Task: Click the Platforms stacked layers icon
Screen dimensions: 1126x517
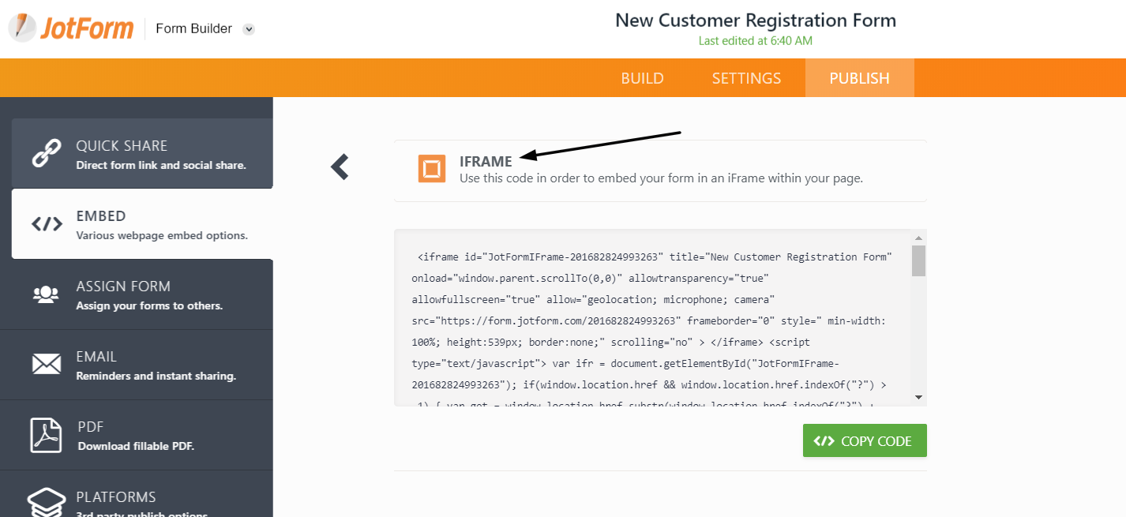Action: [47, 502]
